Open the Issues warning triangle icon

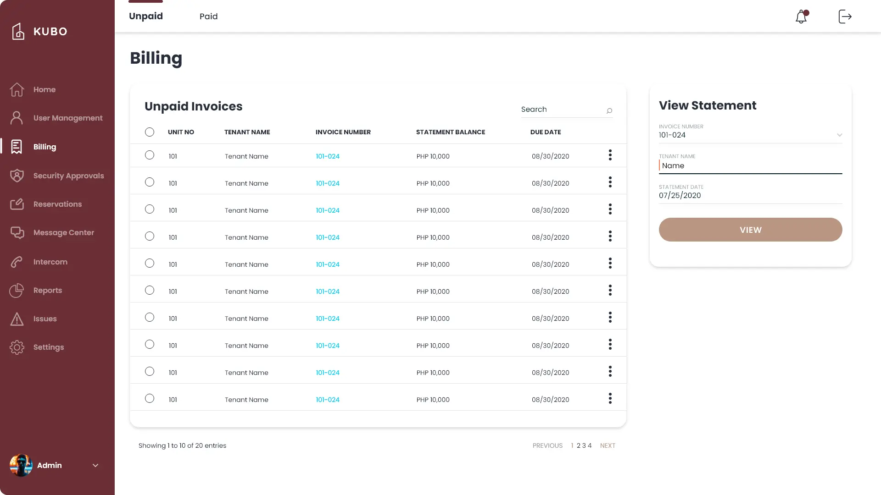coord(17,319)
